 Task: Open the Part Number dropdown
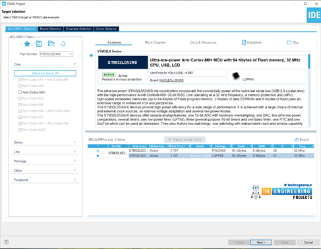(x=71, y=54)
